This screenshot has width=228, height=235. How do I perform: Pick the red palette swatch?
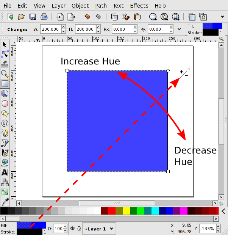tap(112, 211)
